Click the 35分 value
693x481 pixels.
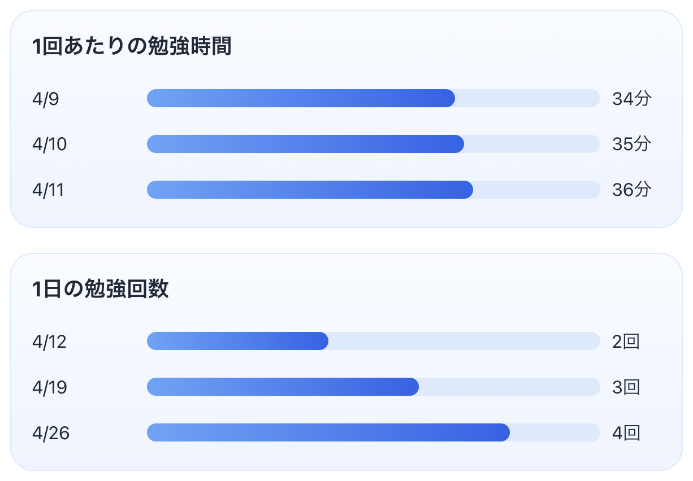[631, 145]
